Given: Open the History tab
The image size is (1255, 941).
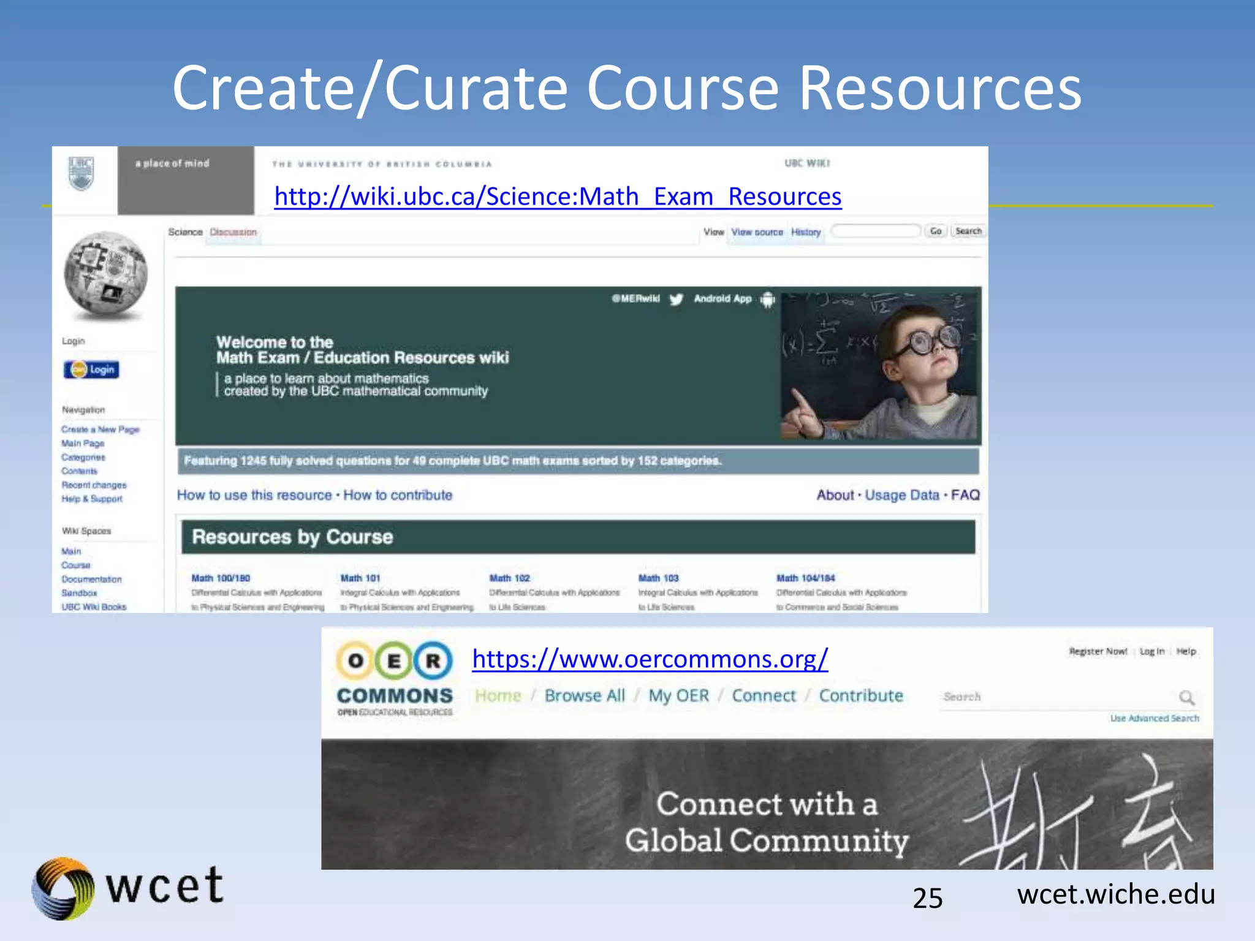Looking at the screenshot, I should pyautogui.click(x=805, y=232).
